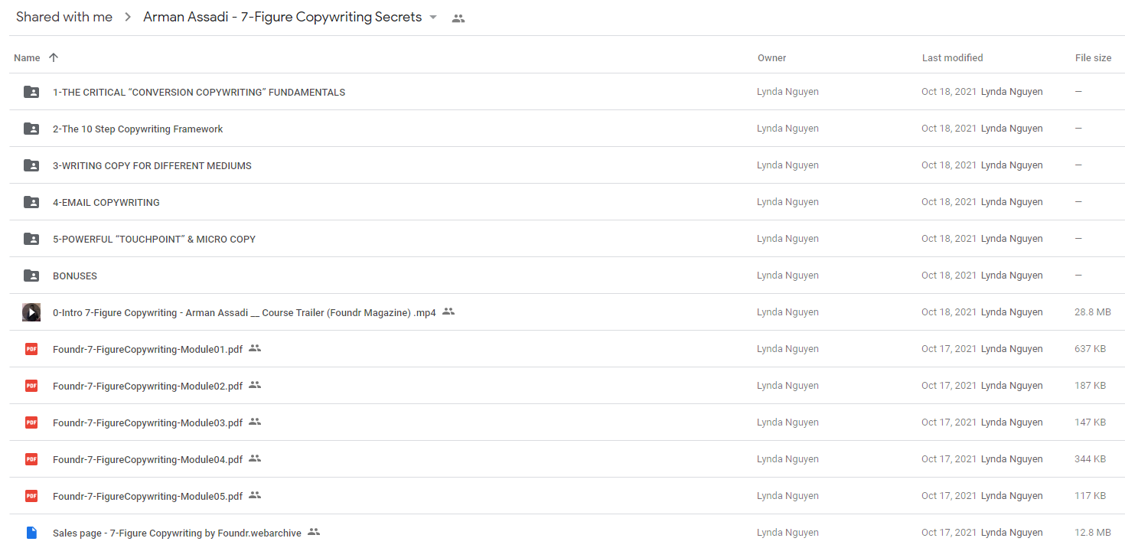Click the 4-EMAIL COPYWRITING folder icon
The height and width of the screenshot is (548, 1125).
pyautogui.click(x=31, y=202)
